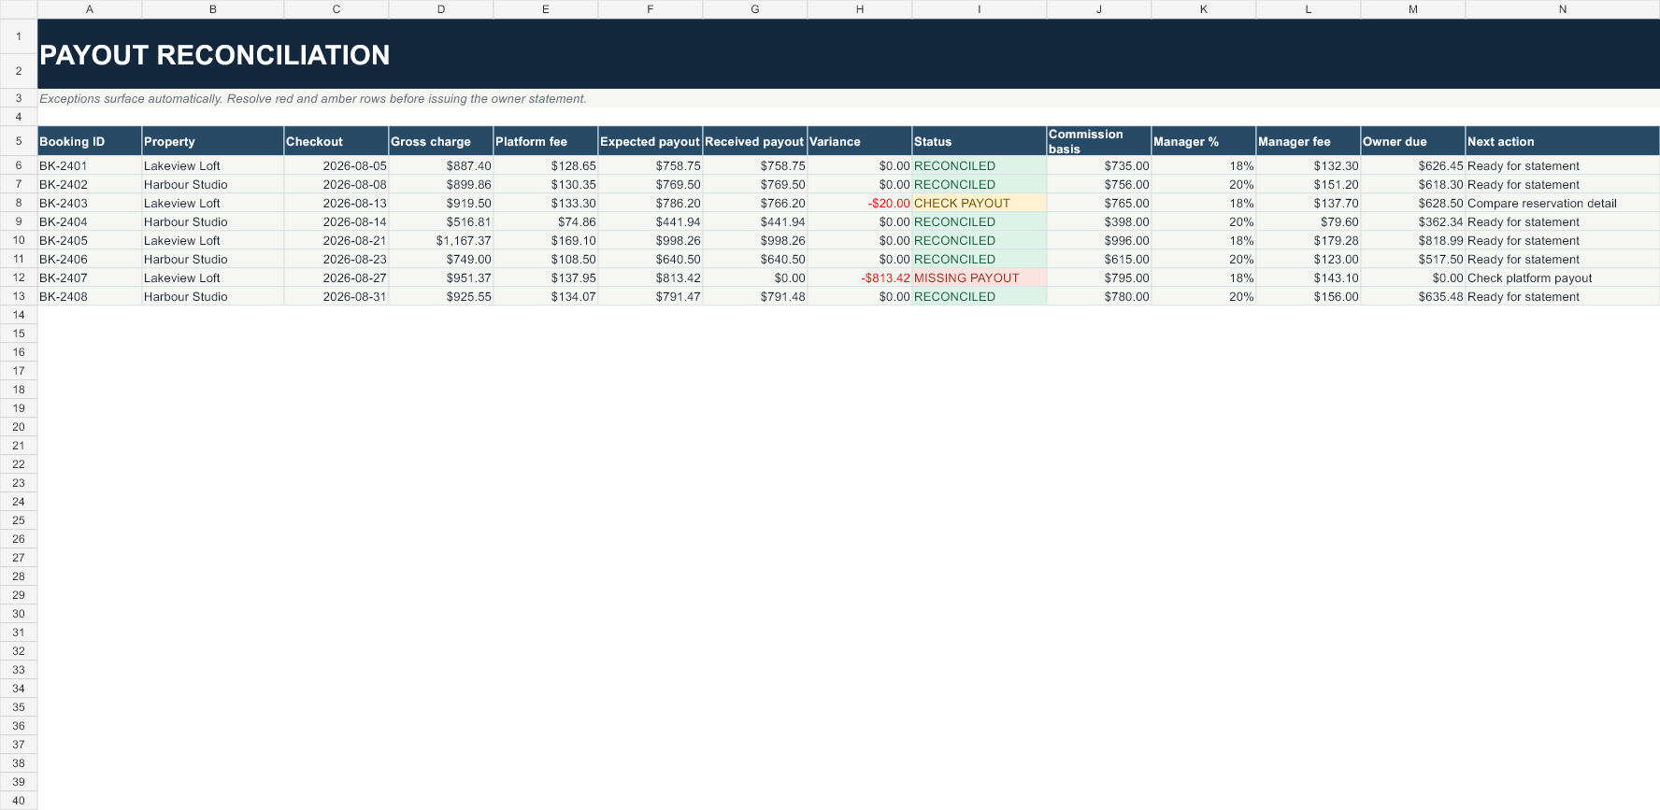The height and width of the screenshot is (810, 1660).
Task: Select the PAYOUT RECONCILIATION title cell
Action: [849, 54]
